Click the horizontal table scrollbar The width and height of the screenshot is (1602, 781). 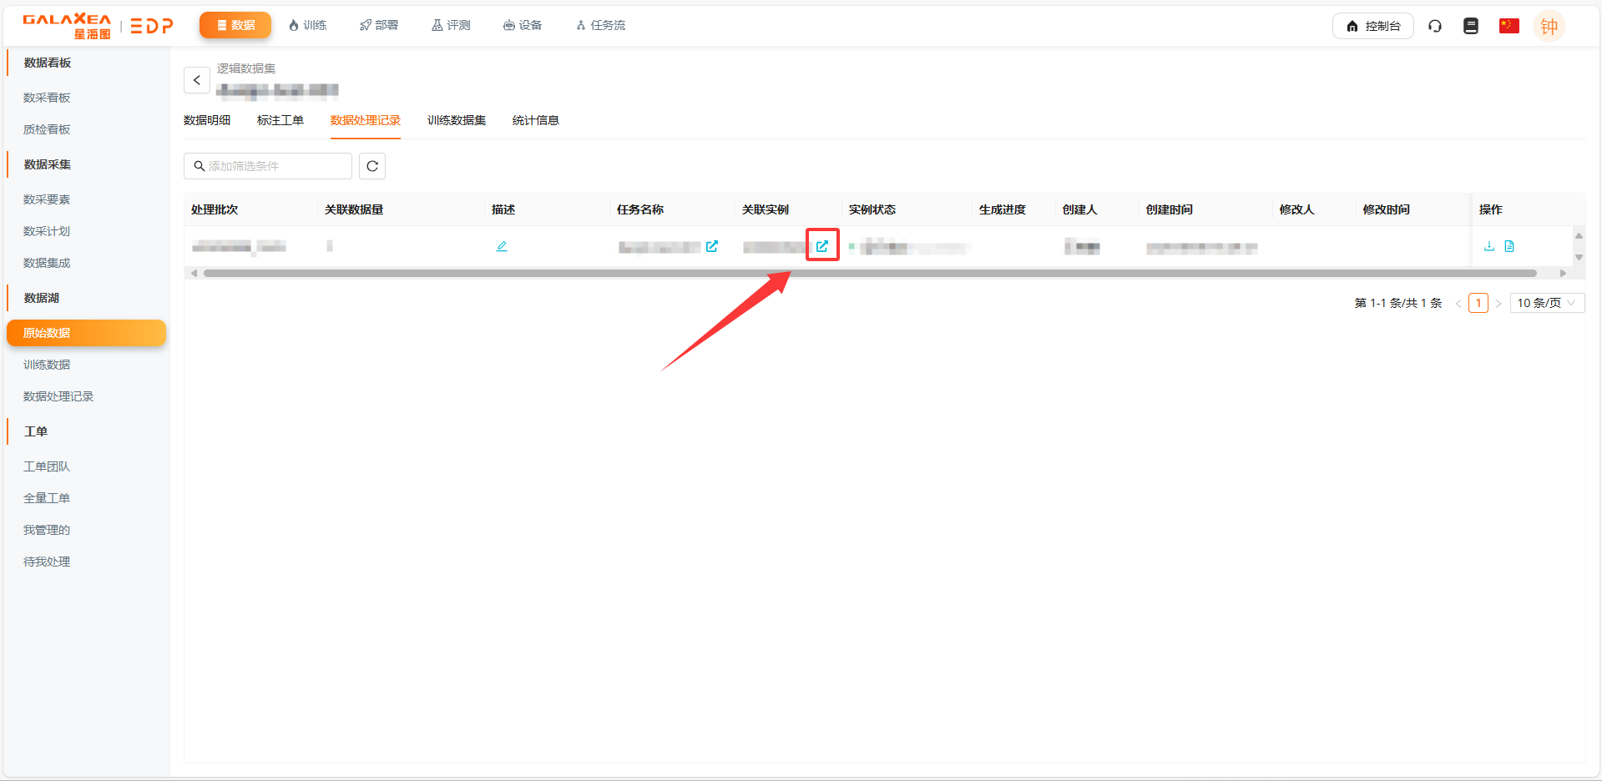868,273
